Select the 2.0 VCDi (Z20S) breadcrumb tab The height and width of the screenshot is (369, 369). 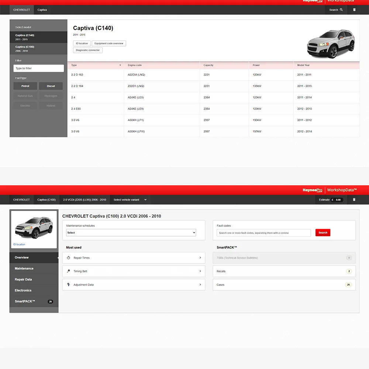pos(85,200)
